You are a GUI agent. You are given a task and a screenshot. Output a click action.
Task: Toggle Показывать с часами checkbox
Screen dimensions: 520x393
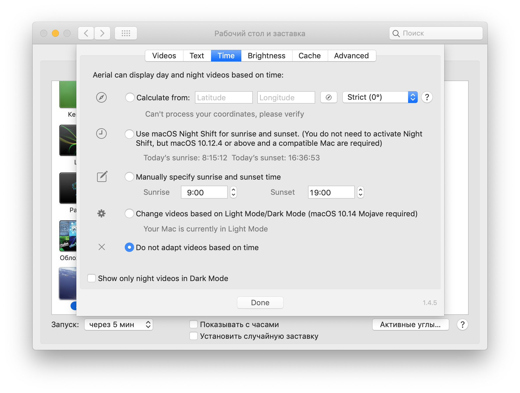(194, 324)
